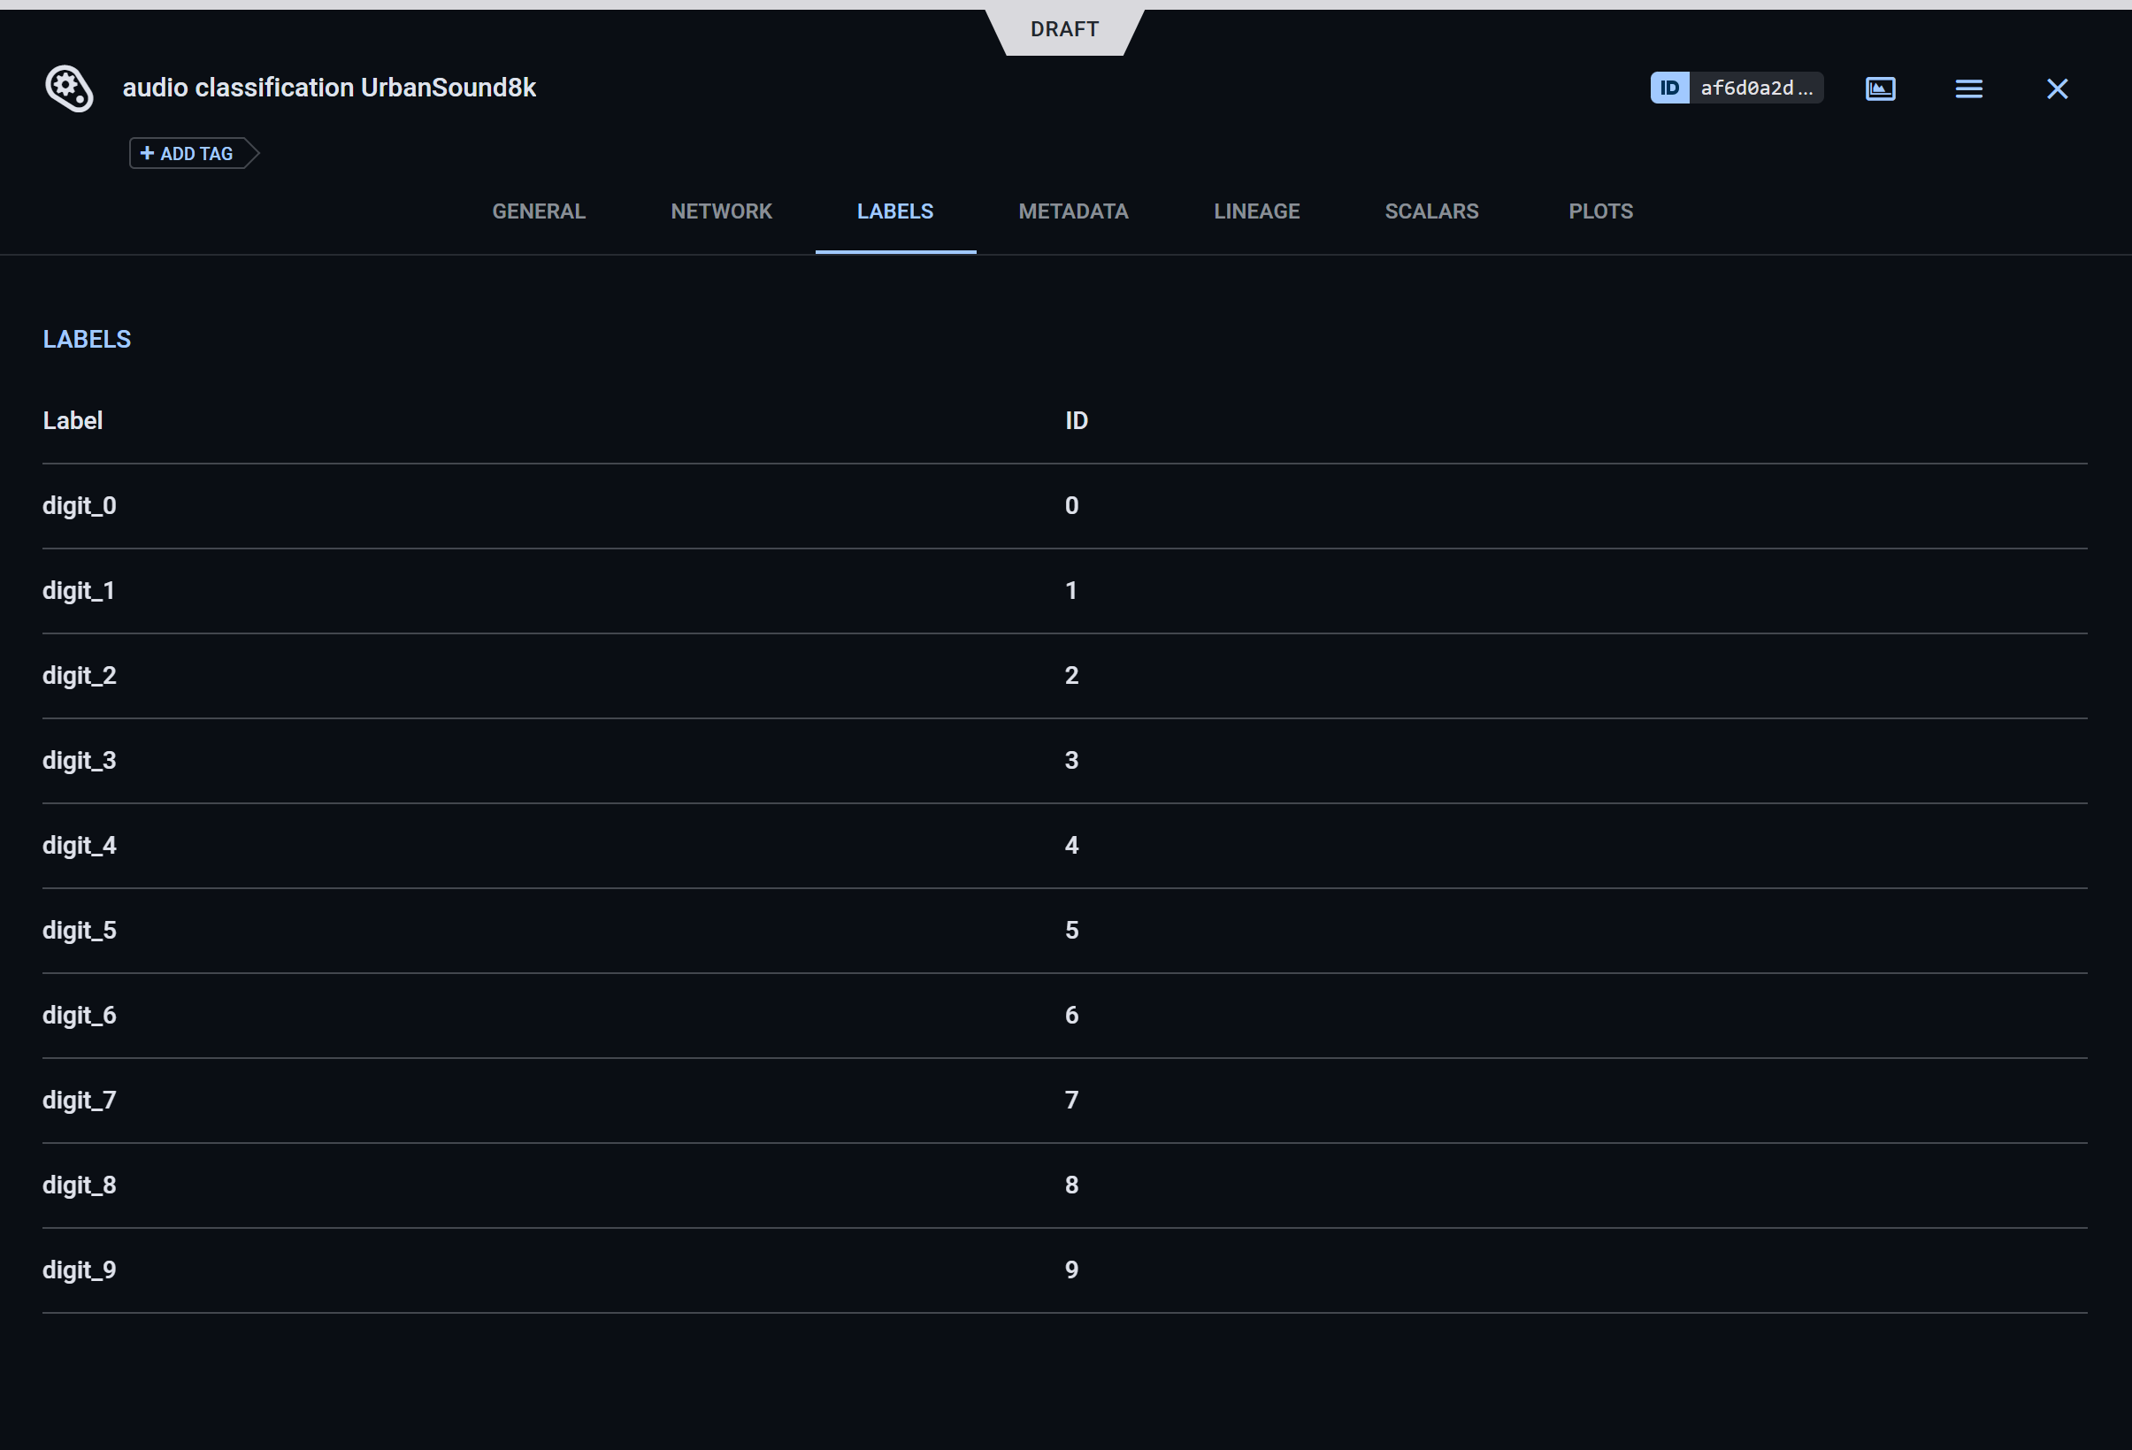2132x1450 pixels.
Task: Open the plots preview icon in the header
Action: click(1880, 88)
